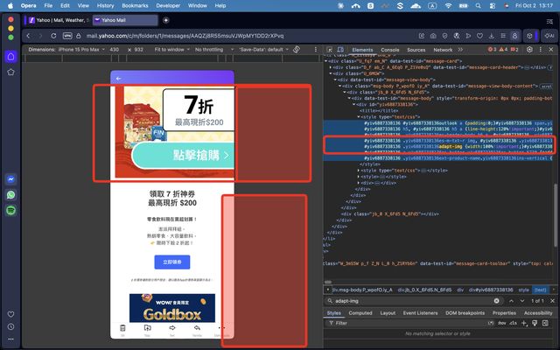The image size is (560, 350).
Task: Go to next search result down arrow
Action: coord(522,301)
